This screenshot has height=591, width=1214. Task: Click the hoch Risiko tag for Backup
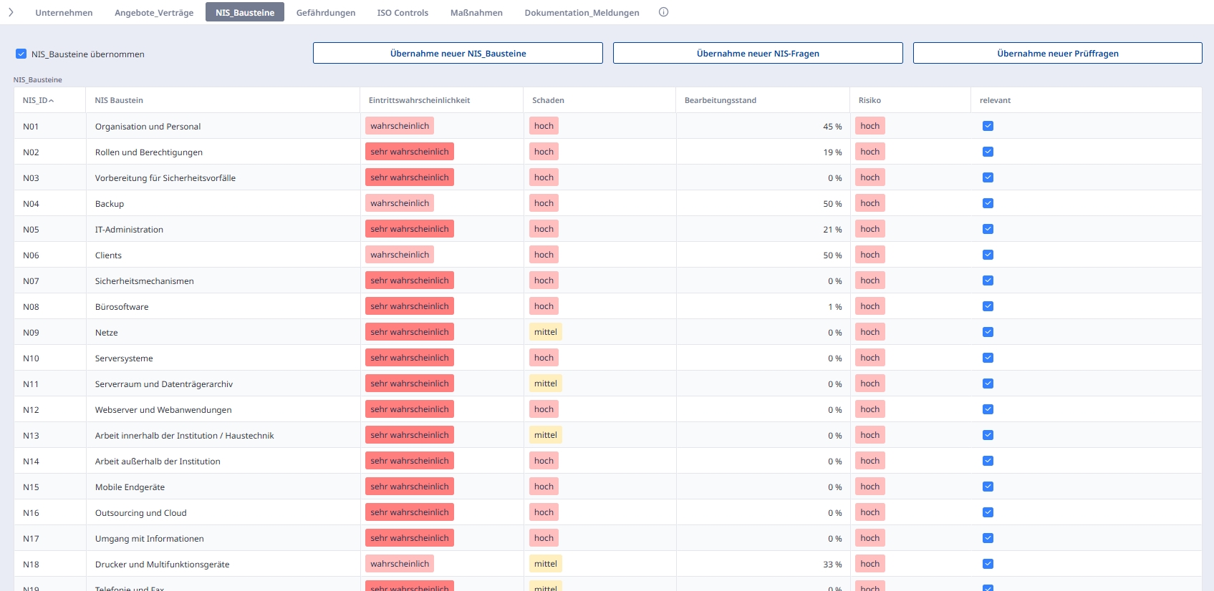coord(870,203)
